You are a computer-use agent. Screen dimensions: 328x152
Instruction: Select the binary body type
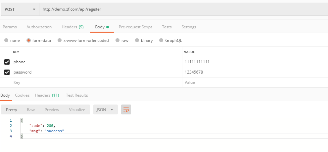(x=144, y=41)
